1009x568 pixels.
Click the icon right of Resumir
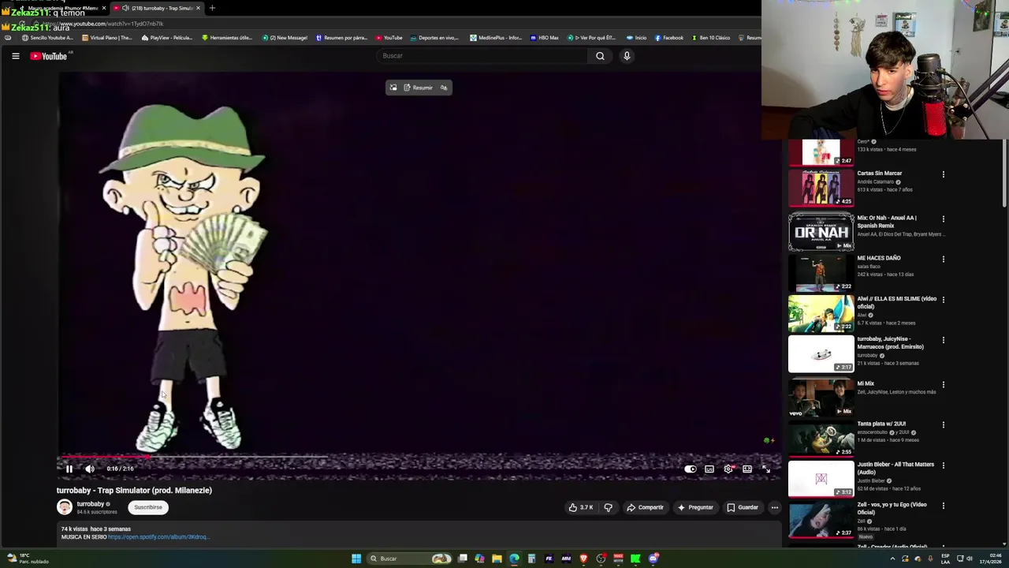[x=444, y=88]
